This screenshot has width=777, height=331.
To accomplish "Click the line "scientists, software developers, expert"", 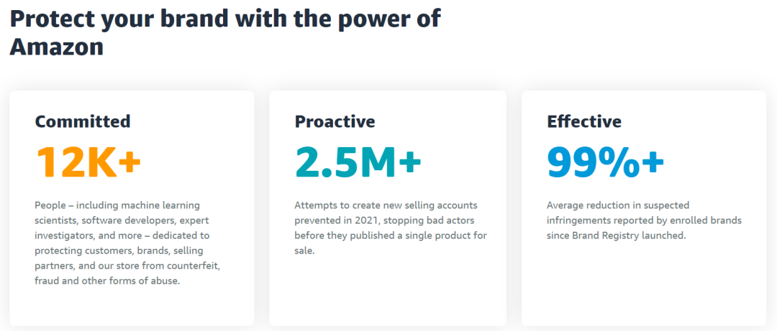I will [122, 220].
